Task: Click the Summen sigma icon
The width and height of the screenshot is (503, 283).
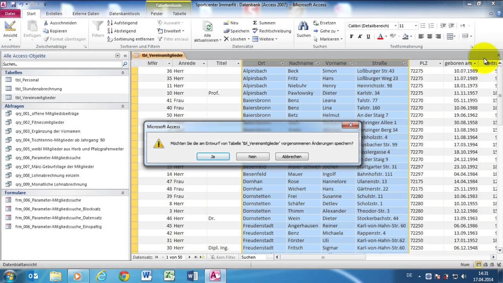Action: [x=255, y=23]
